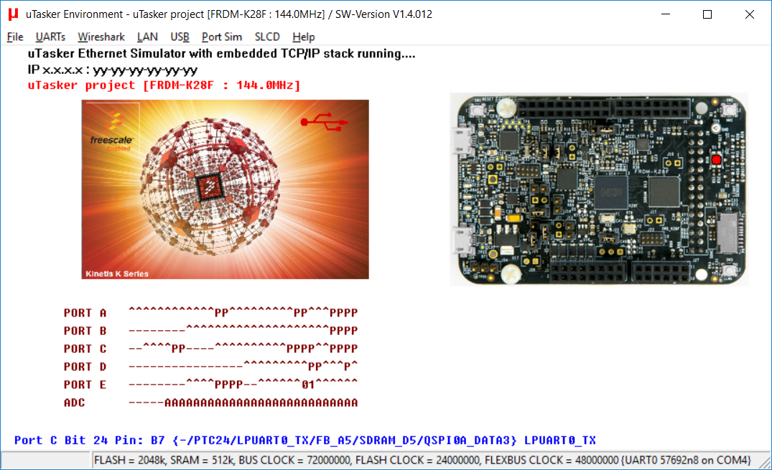The width and height of the screenshot is (772, 470).
Task: Toggle the Port E pin showing 0
Action: [x=304, y=385]
